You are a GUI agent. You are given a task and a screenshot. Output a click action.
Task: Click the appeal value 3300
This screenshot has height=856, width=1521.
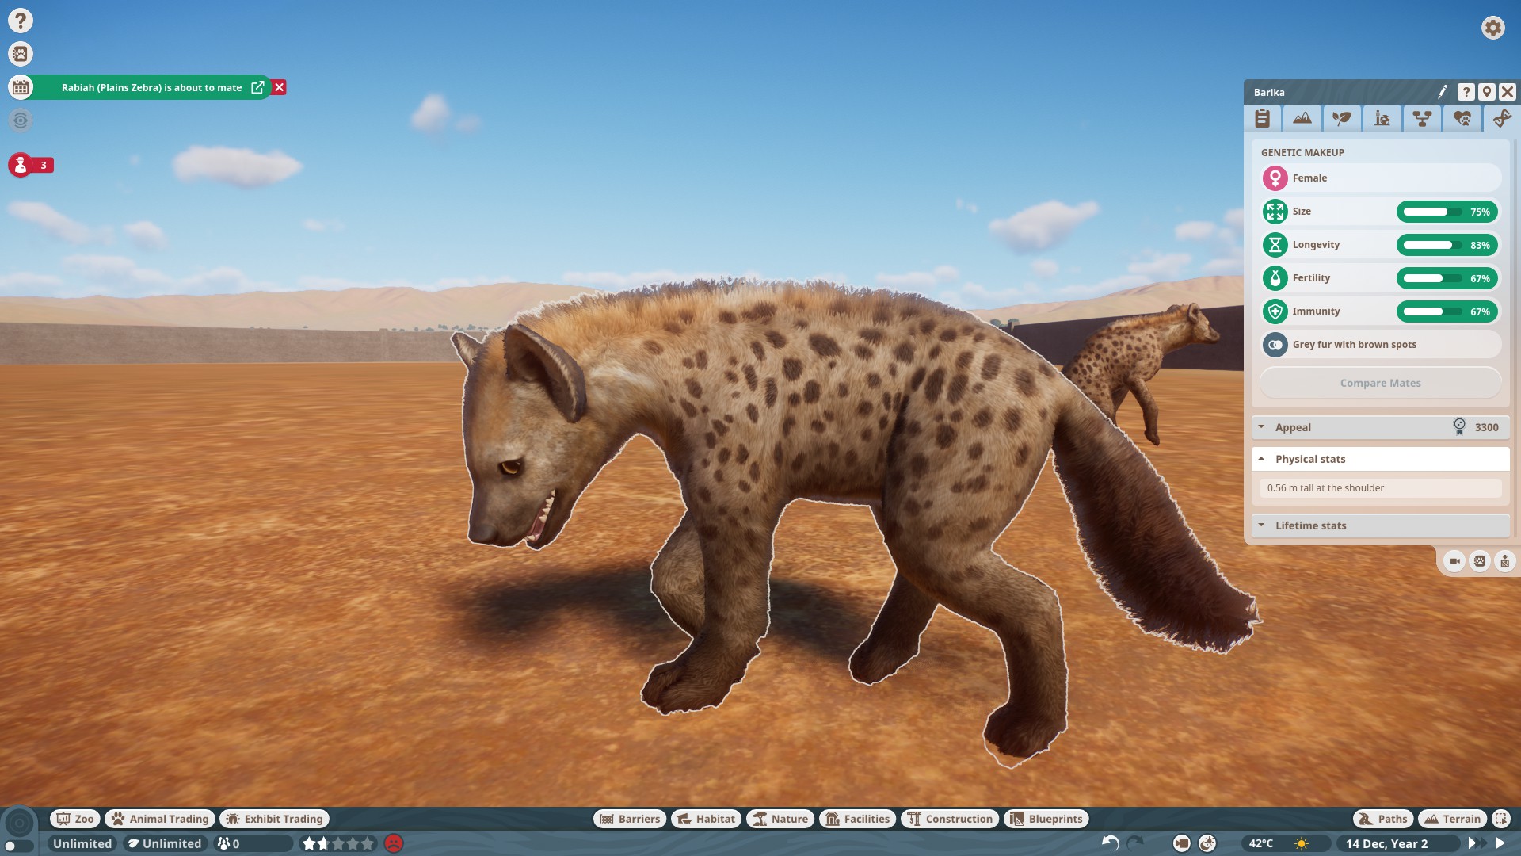click(x=1486, y=427)
